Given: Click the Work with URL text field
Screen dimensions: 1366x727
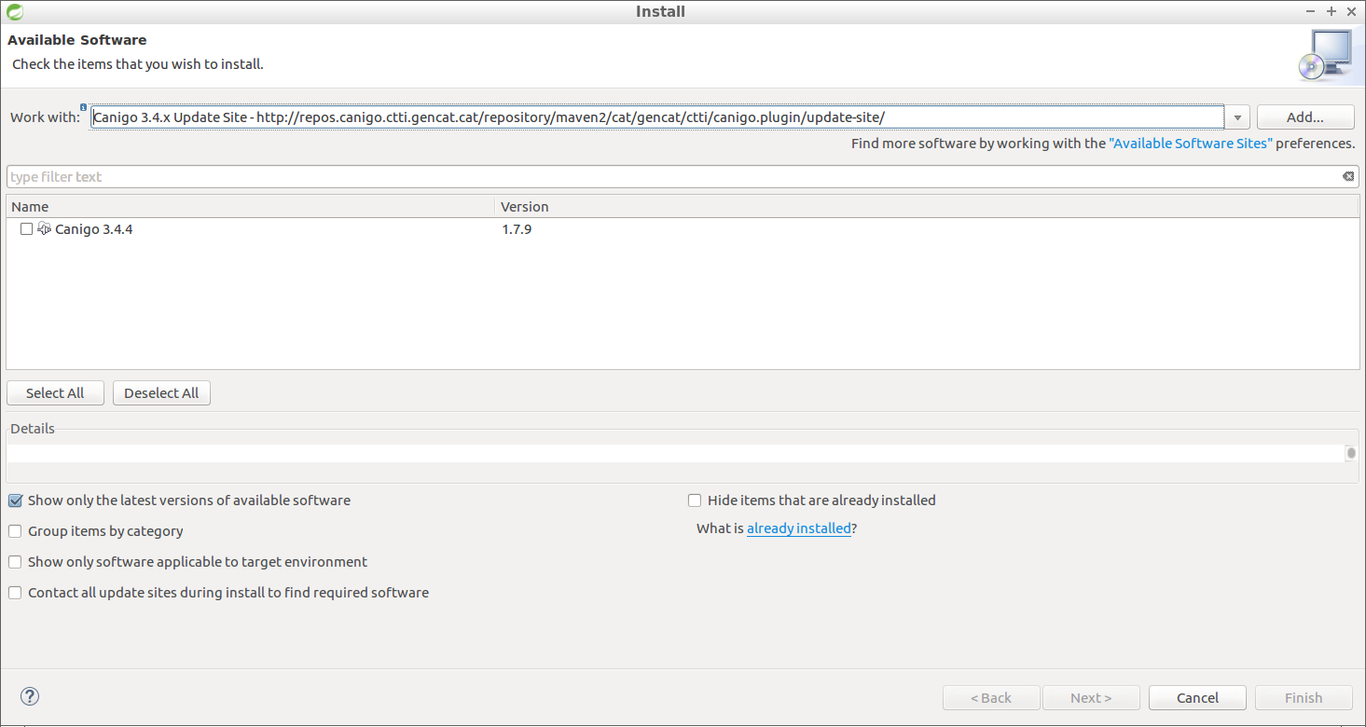Looking at the screenshot, I should [x=657, y=117].
